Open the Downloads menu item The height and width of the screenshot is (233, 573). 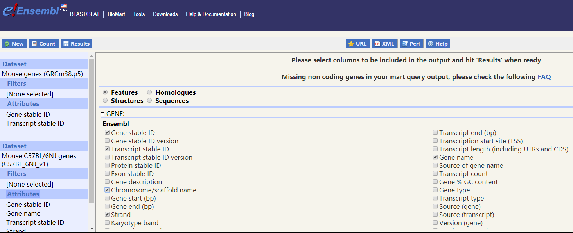[165, 14]
